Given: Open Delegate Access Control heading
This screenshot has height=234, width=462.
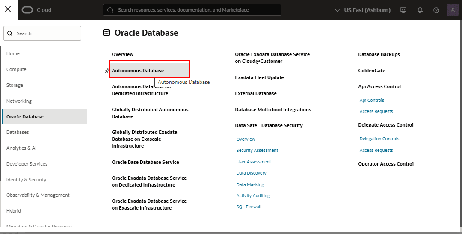Looking at the screenshot, I should [x=386, y=125].
